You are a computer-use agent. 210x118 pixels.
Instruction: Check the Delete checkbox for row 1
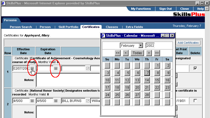pyautogui.click(x=195, y=69)
